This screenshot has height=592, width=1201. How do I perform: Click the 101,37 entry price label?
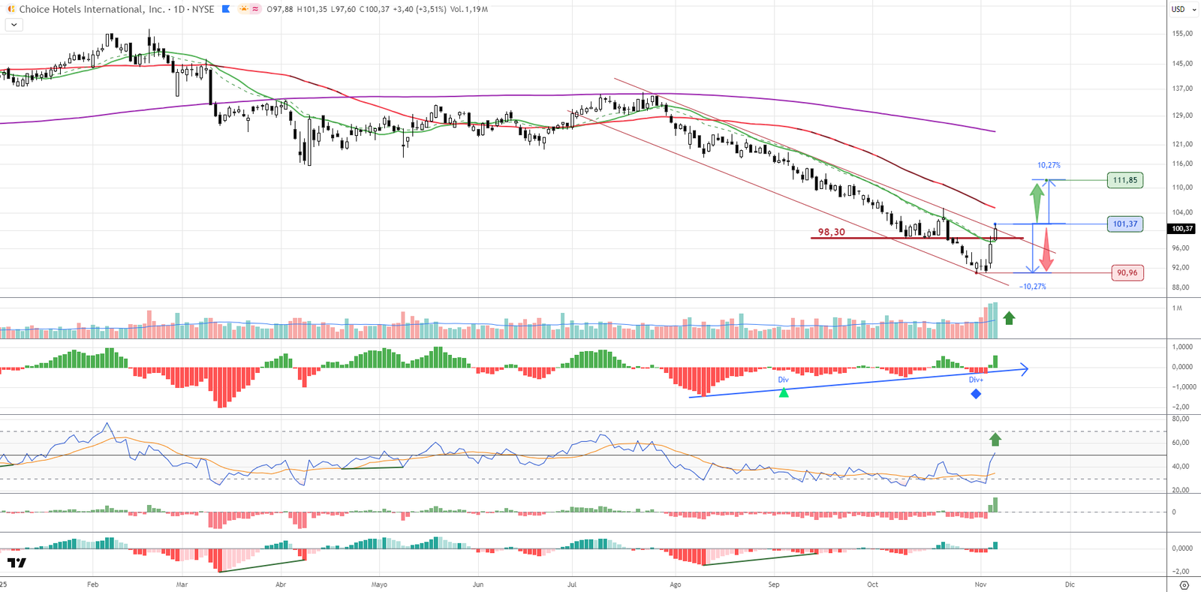[1124, 224]
